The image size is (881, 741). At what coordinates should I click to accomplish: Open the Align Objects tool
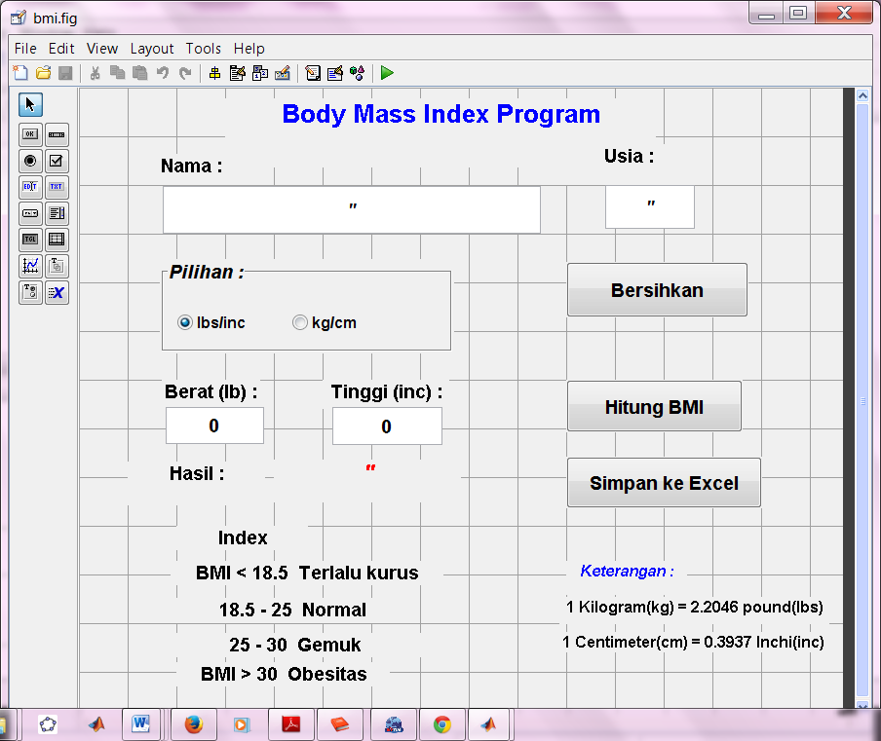click(x=214, y=73)
